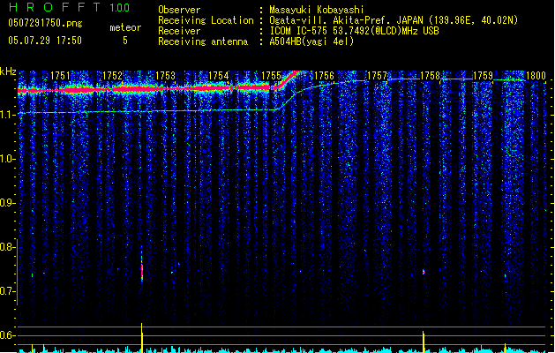
Task: Click the 1752 time marker
Action: pyautogui.click(x=113, y=76)
